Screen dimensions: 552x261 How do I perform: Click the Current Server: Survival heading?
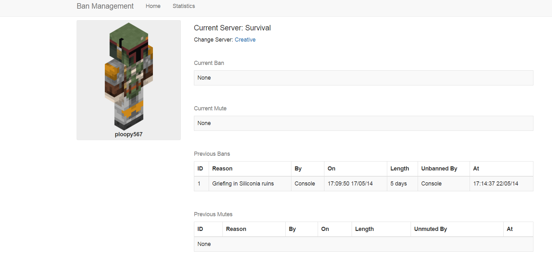click(232, 28)
